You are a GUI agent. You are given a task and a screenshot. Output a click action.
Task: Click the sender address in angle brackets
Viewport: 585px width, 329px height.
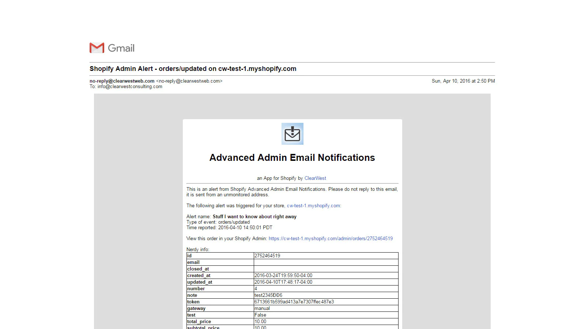coord(189,81)
